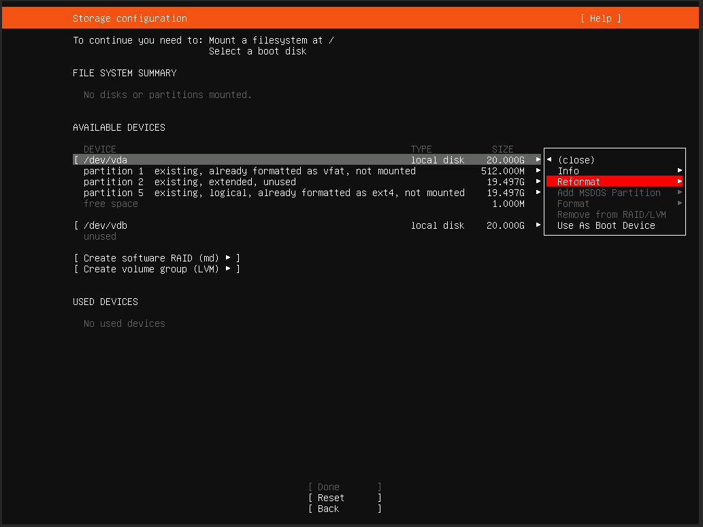Select partition 5 formatted as ext4

[274, 193]
